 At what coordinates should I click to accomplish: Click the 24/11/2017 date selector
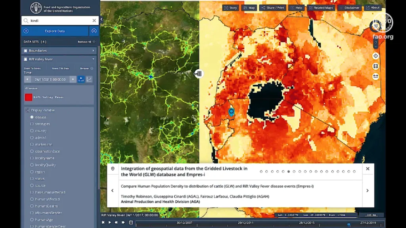point(50,79)
